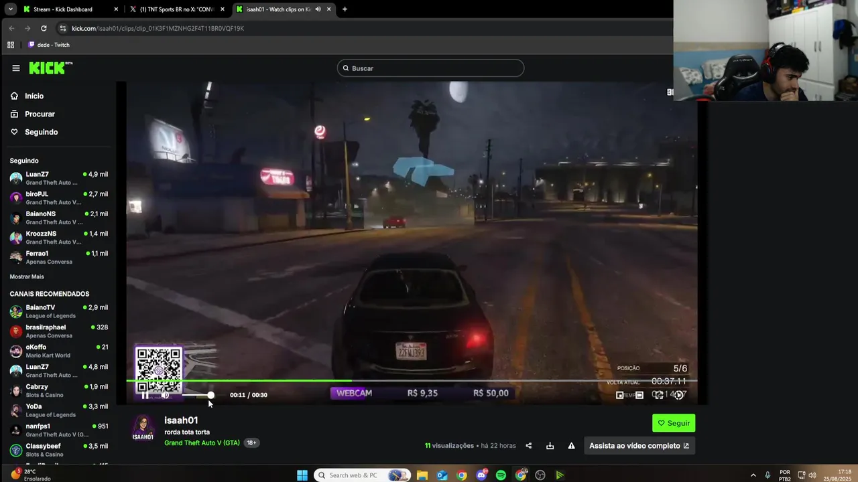Viewport: 858px width, 482px height.
Task: Open the player settings gear
Action: (x=678, y=395)
